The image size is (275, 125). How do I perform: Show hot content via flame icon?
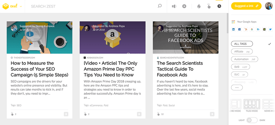click(199, 6)
